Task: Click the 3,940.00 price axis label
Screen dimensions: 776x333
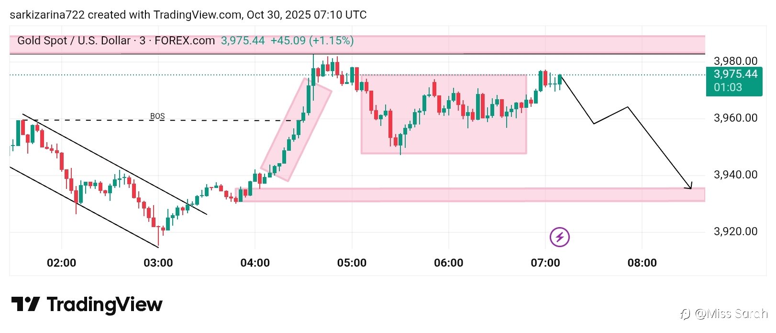Action: [x=735, y=175]
